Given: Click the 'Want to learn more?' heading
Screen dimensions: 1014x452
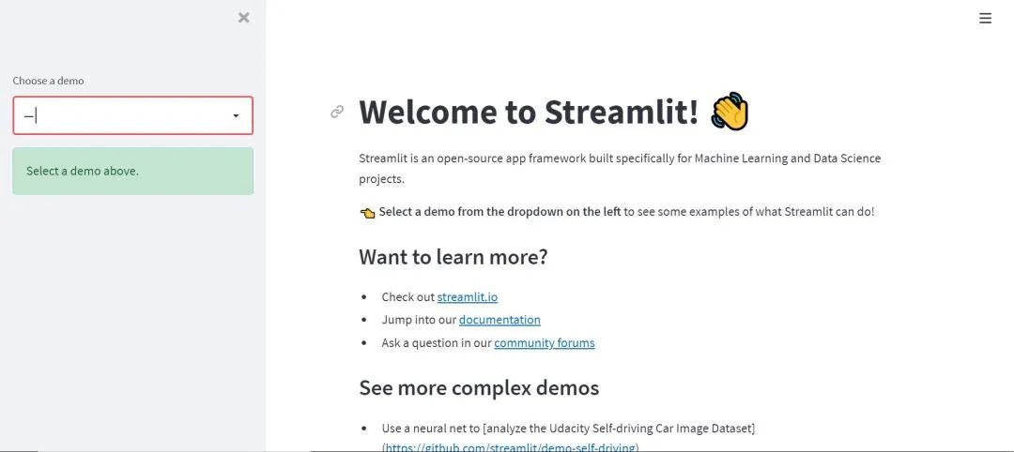Looking at the screenshot, I should tap(453, 257).
